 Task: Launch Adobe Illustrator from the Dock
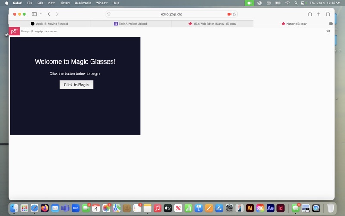(250, 208)
